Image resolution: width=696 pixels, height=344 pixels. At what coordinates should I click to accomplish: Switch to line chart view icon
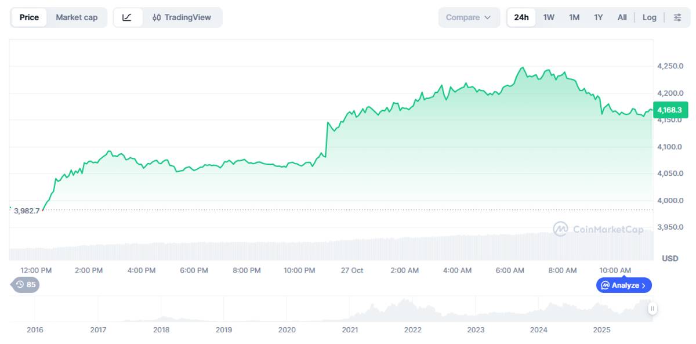point(128,17)
